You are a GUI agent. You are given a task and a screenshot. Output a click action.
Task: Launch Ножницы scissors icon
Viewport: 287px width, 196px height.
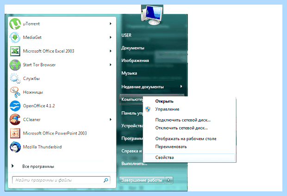pos(15,92)
